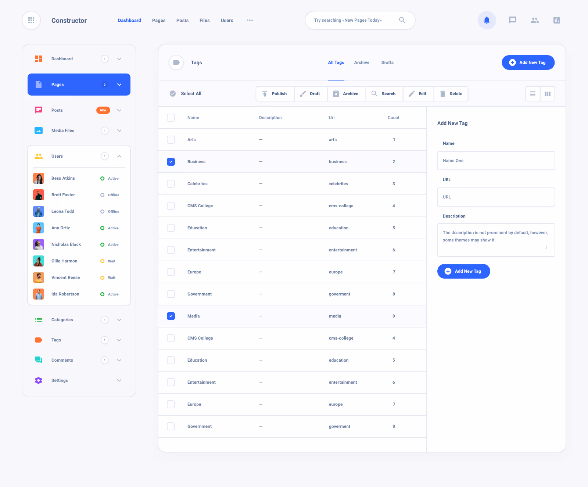Click Select All above the tags table

point(185,94)
